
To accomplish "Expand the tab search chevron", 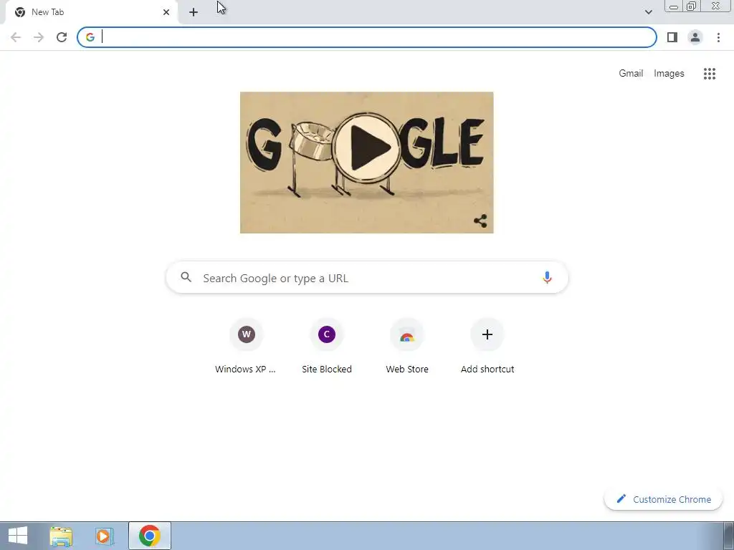I will pos(648,12).
